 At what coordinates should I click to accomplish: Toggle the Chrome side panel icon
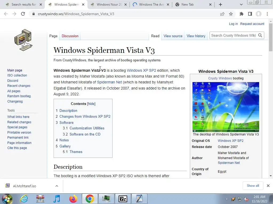point(250,14)
